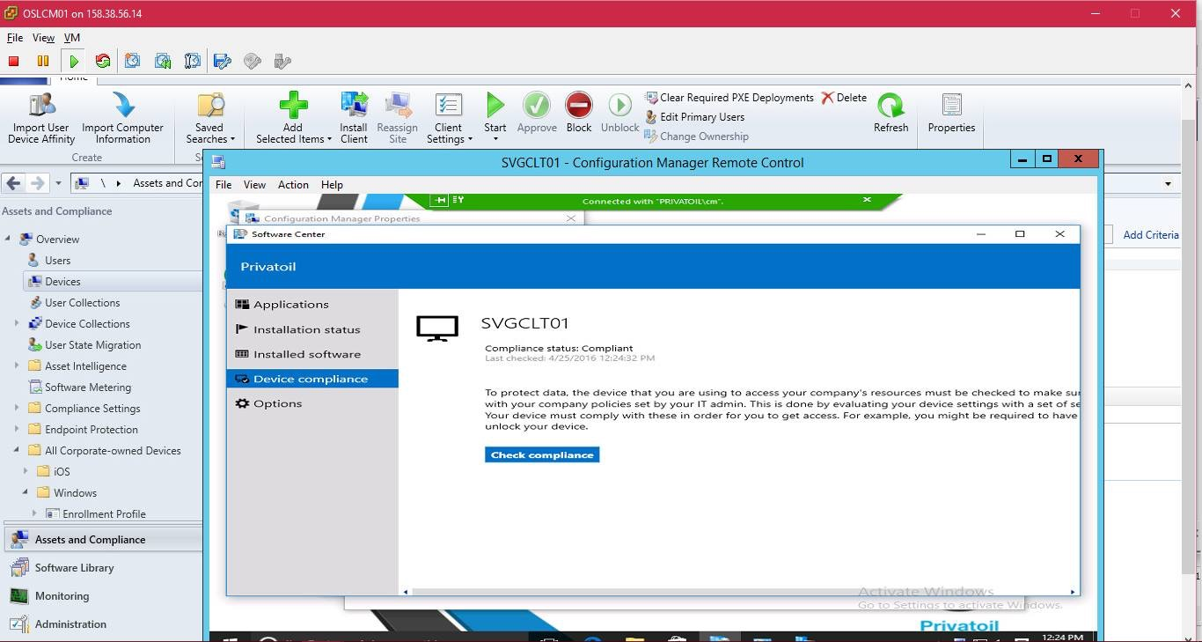Viewport: 1202px width, 642px height.
Task: Switch to Assets and Compliance workspace
Action: click(x=103, y=540)
